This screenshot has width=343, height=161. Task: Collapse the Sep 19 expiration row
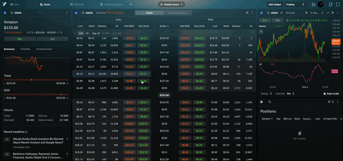pos(75,33)
